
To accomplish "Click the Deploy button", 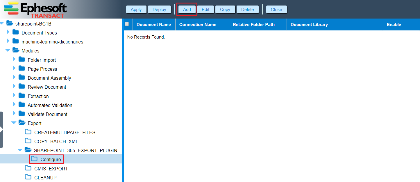I will coord(159,9).
